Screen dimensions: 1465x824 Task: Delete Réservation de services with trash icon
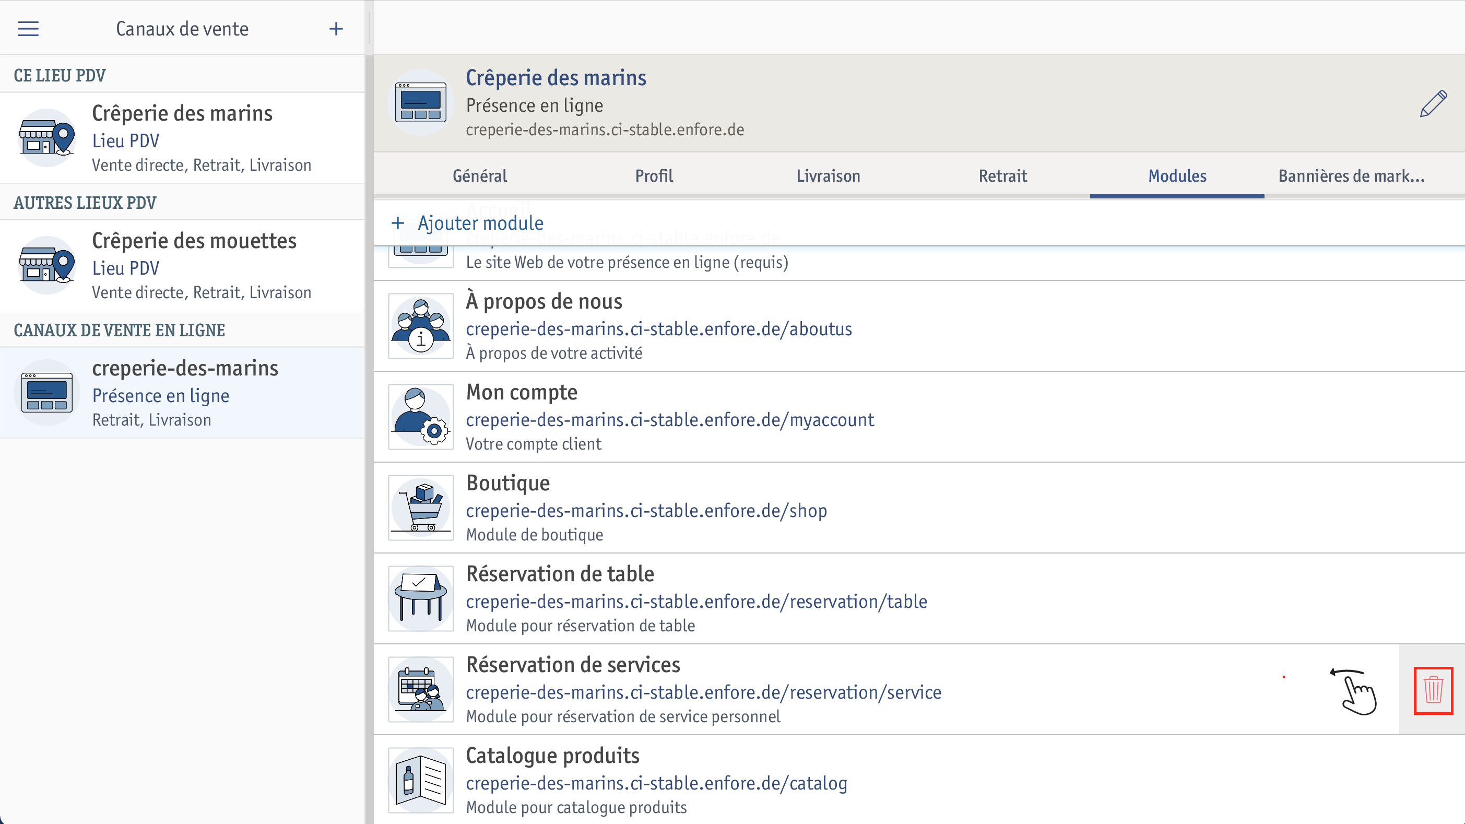pyautogui.click(x=1433, y=690)
